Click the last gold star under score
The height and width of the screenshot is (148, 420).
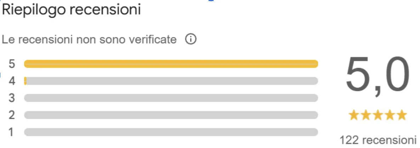402,115
